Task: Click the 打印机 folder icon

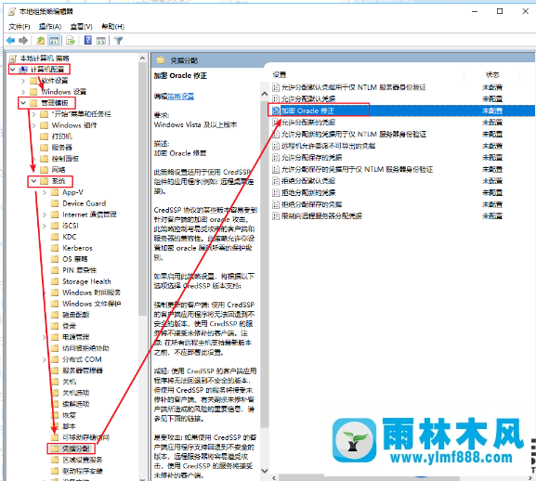Action: pyautogui.click(x=44, y=136)
